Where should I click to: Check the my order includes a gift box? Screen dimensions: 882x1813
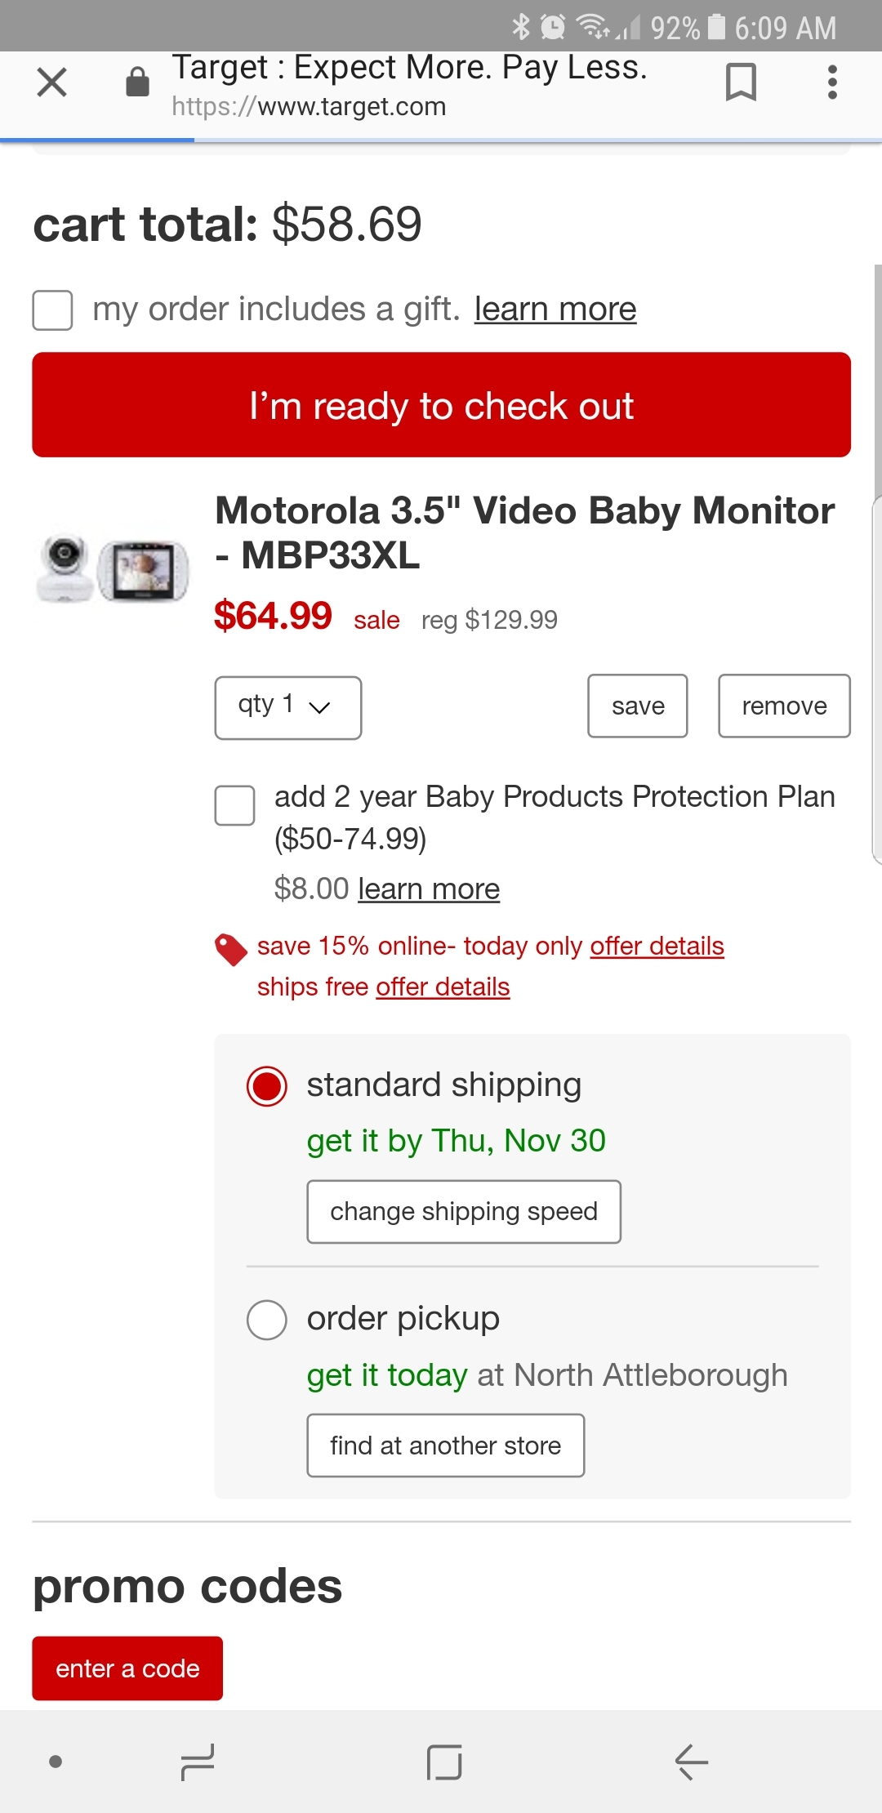(x=52, y=310)
